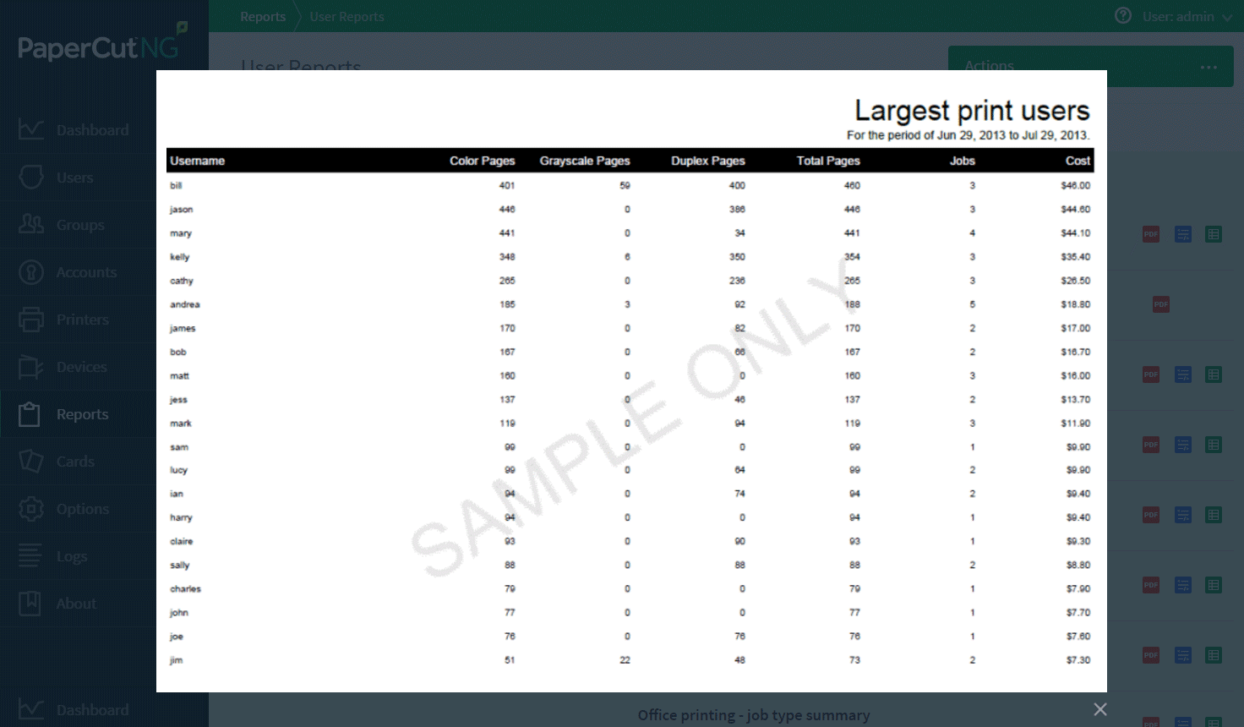Click the red PDF icon level with mary row
Viewport: 1244px width, 727px height.
click(x=1151, y=234)
